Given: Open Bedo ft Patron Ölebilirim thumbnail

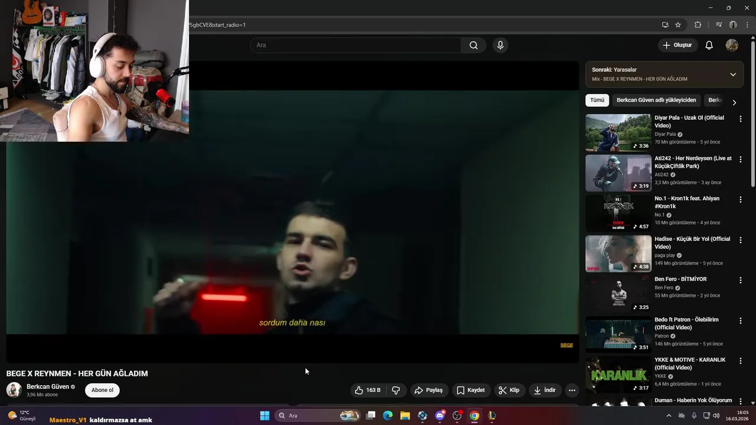Looking at the screenshot, I should click(618, 334).
